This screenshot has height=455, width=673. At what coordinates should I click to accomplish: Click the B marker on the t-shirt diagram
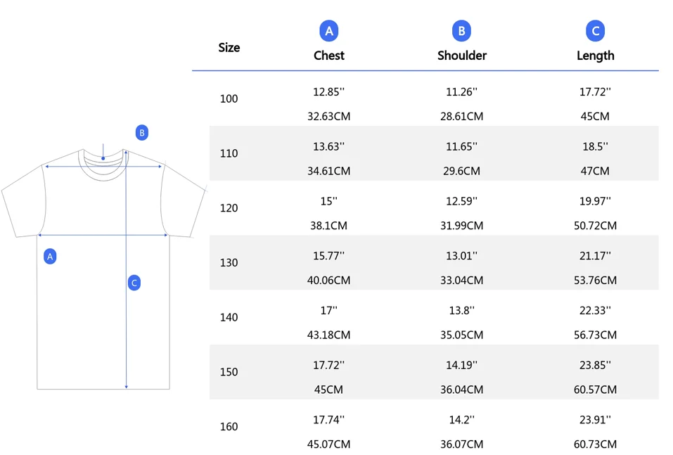(142, 133)
